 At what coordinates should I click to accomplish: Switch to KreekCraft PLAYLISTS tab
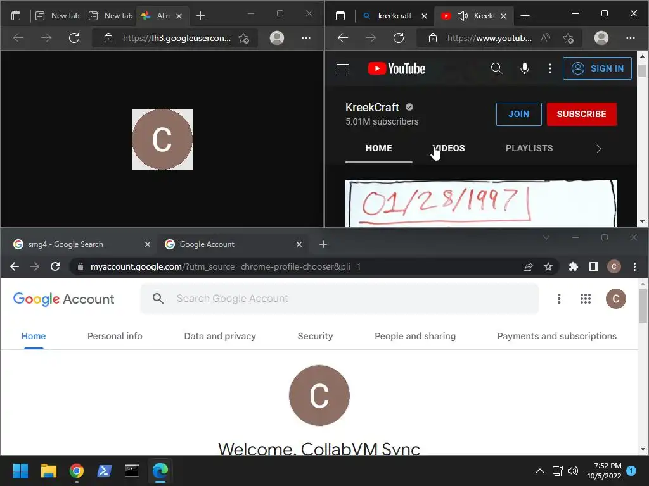click(529, 148)
